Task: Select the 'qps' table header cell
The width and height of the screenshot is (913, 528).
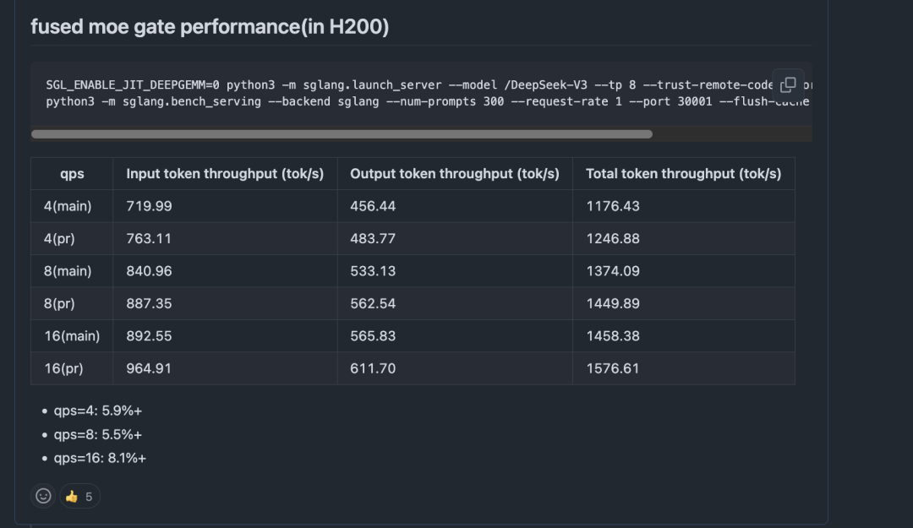Action: coord(71,173)
